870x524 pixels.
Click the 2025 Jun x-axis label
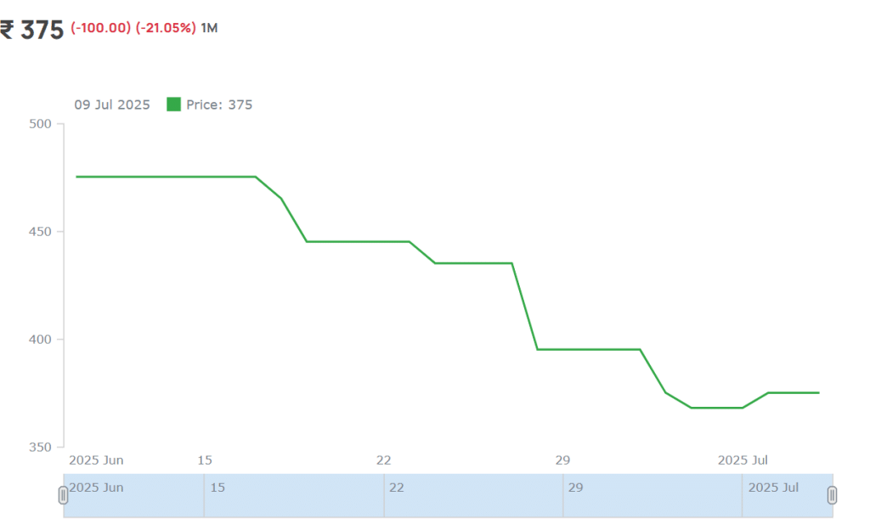96,460
